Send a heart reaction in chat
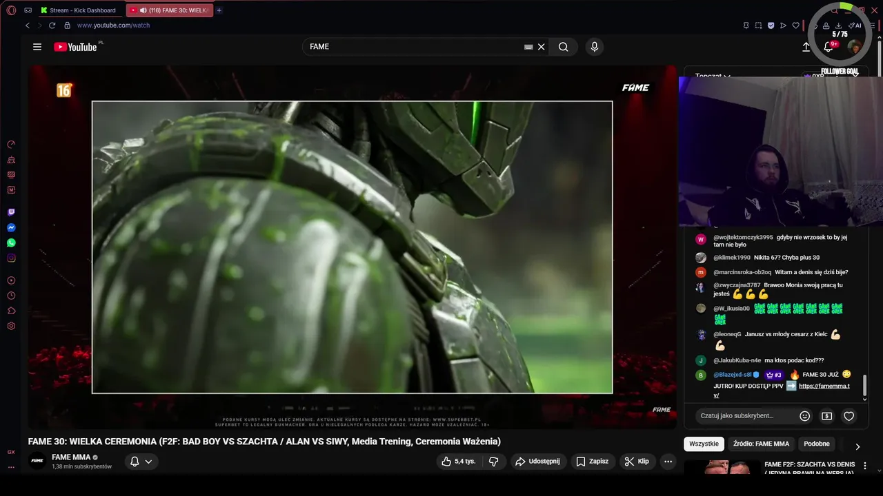Image resolution: width=883 pixels, height=496 pixels. (849, 416)
